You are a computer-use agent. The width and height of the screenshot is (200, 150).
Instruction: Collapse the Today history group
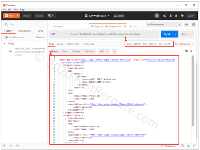tap(5, 44)
